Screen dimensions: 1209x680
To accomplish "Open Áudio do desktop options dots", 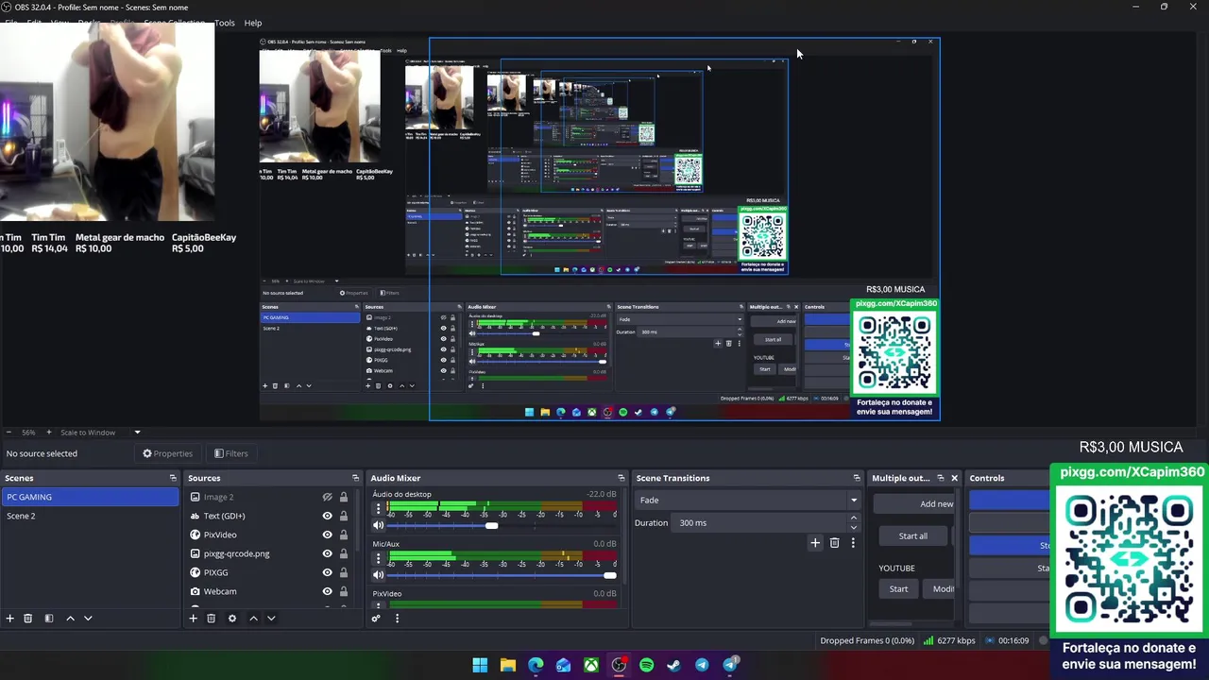I will pos(379,509).
